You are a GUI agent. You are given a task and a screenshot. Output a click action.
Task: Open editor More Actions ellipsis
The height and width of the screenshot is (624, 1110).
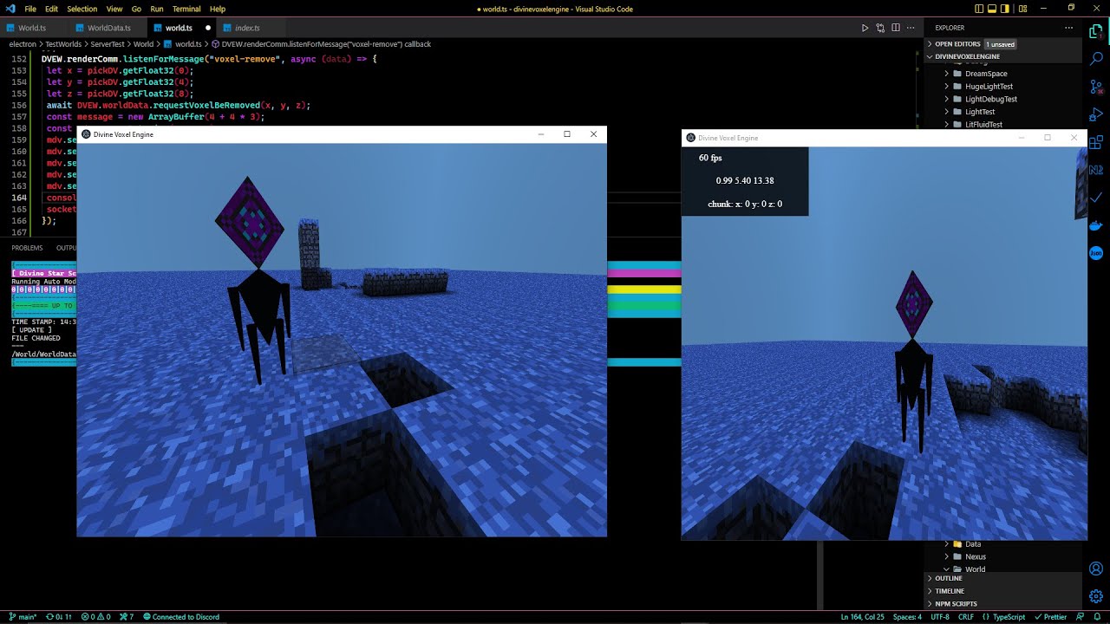911,28
